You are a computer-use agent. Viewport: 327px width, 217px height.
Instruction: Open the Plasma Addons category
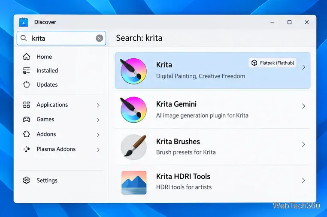pyautogui.click(x=56, y=149)
